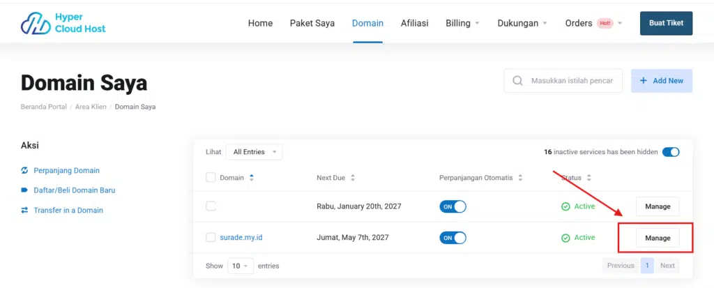Tick the select-all checkbox in the Domain header
The height and width of the screenshot is (288, 714).
211,177
